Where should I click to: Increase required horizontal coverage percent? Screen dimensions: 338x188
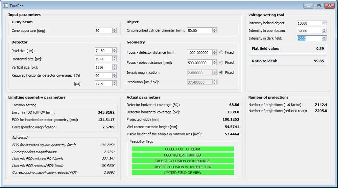click(114, 74)
